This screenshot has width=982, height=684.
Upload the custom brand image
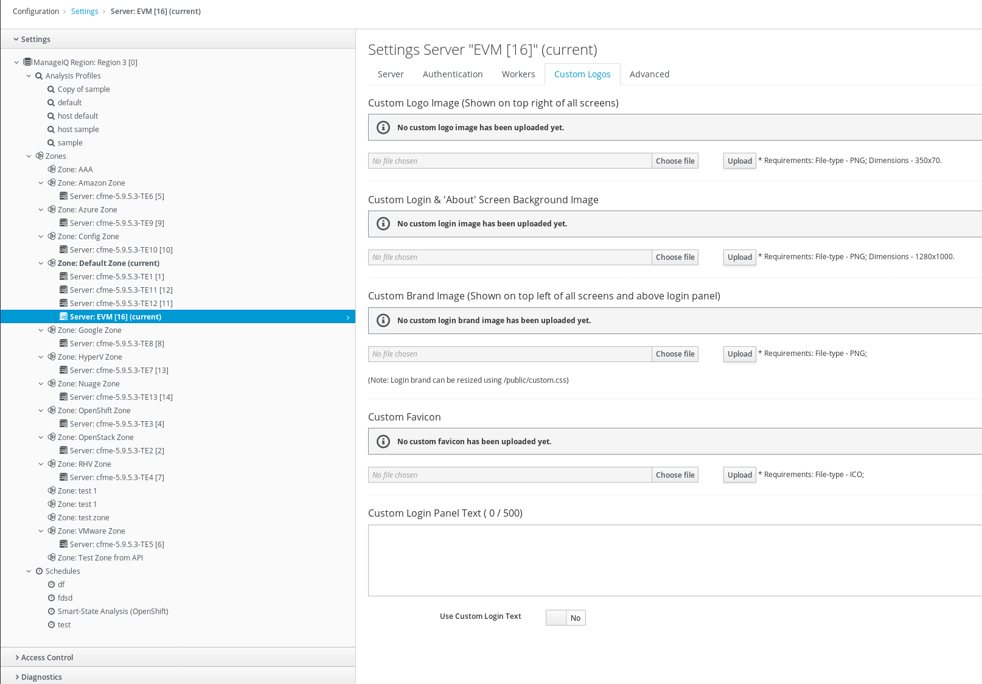click(740, 354)
